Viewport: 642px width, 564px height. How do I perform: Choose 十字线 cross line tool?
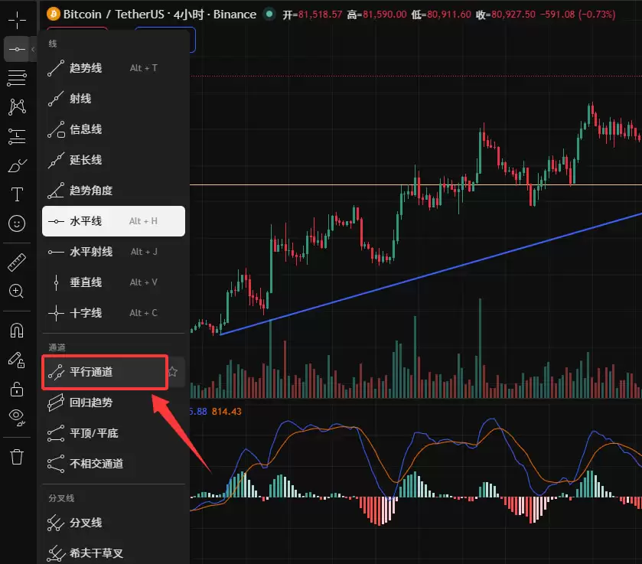pos(113,313)
